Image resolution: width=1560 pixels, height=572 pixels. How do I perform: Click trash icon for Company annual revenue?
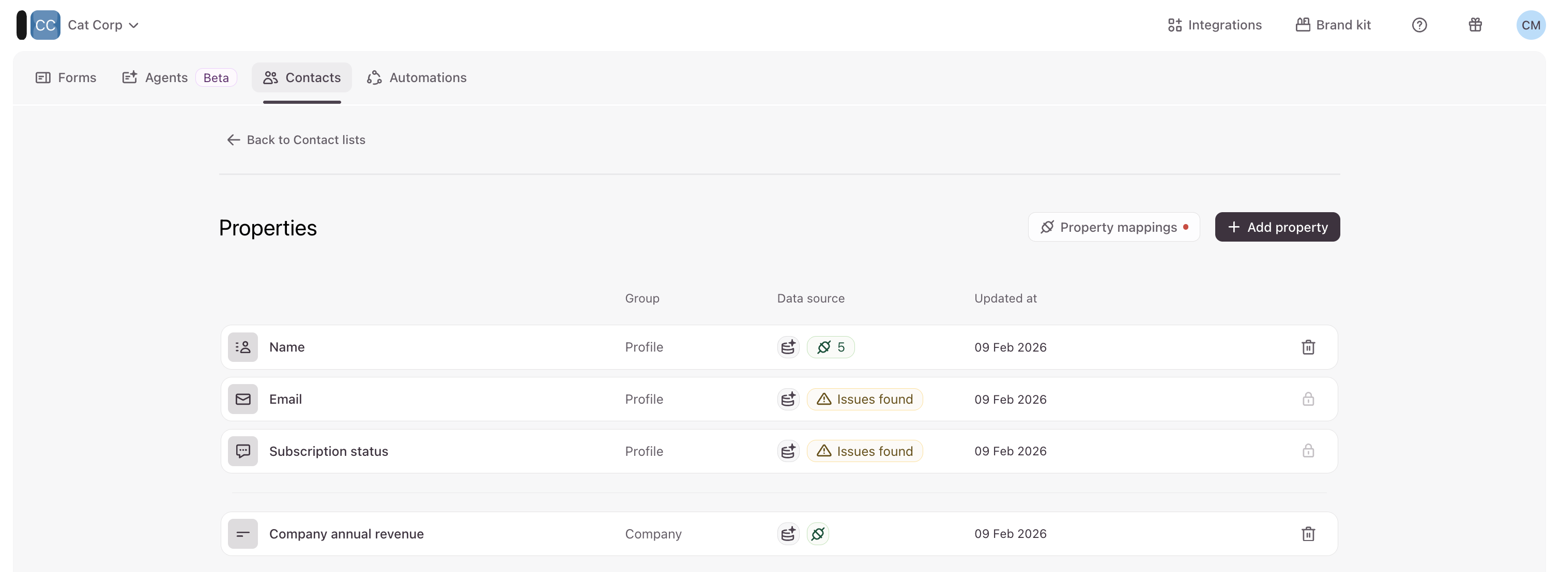[1307, 534]
